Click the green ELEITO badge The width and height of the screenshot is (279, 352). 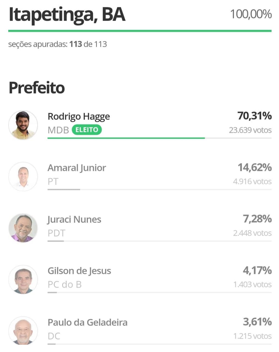tap(87, 130)
